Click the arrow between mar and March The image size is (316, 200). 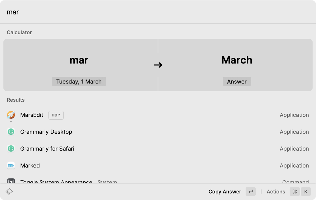point(158,65)
